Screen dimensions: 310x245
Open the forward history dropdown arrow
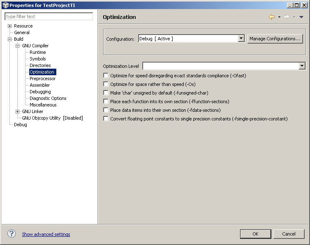pyautogui.click(x=294, y=17)
